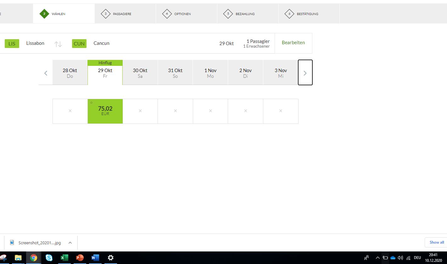The width and height of the screenshot is (447, 264).
Task: Open Settings gear in the taskbar
Action: click(x=111, y=258)
